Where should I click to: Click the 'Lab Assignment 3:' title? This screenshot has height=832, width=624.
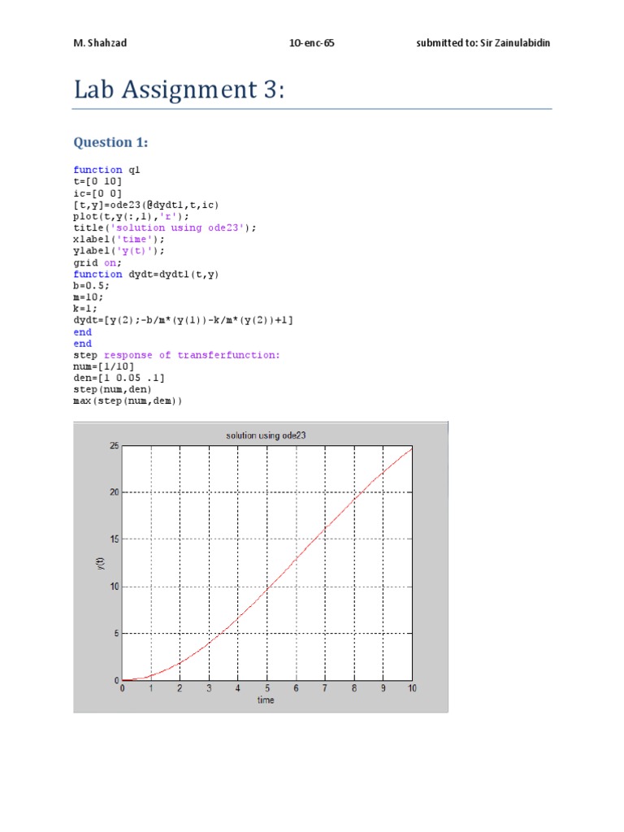tap(180, 89)
